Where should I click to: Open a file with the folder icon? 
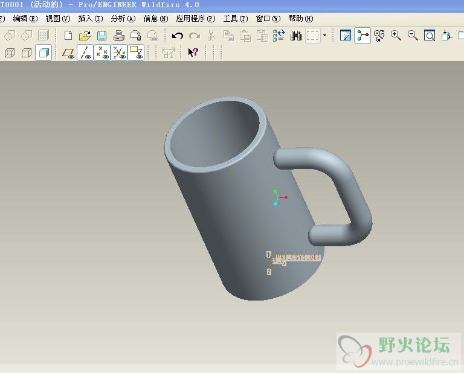[x=85, y=36]
